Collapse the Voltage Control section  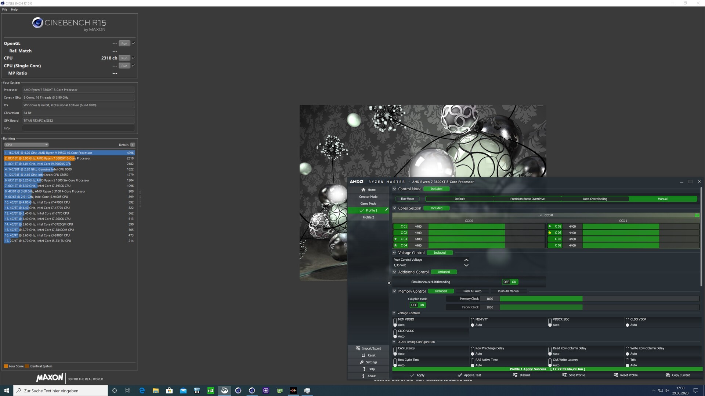(x=394, y=253)
